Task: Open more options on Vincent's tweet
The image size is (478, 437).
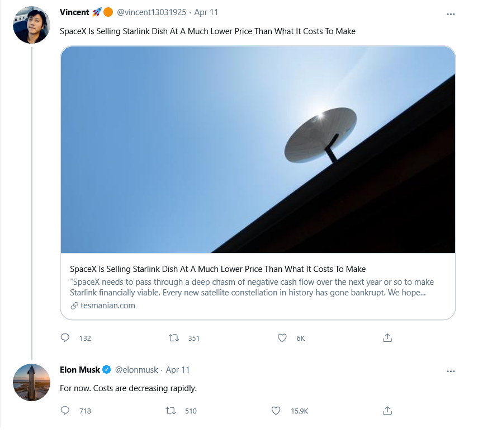Action: coord(451,13)
